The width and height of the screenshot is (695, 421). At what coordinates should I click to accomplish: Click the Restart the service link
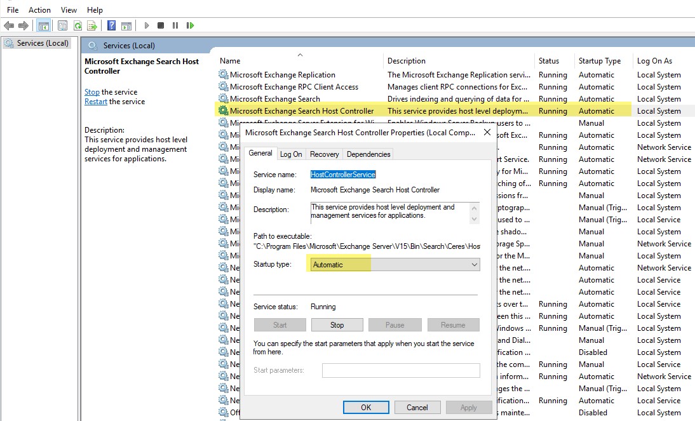[x=96, y=102]
